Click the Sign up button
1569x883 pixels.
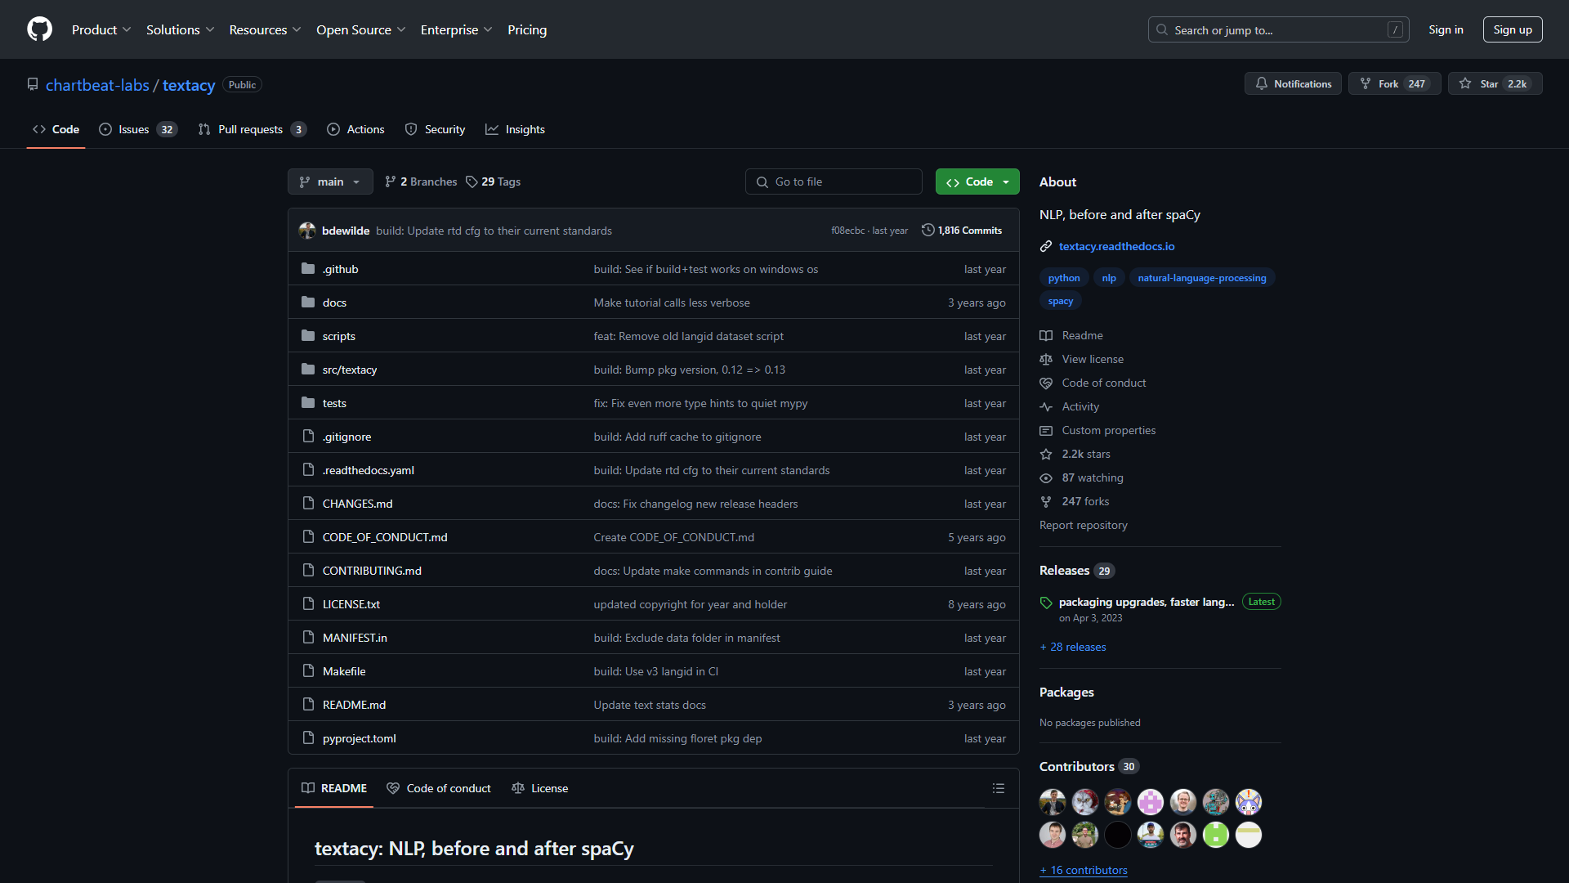(x=1512, y=29)
